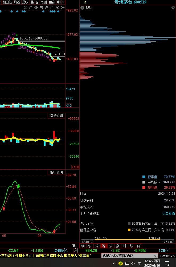Click the red up arrow near June
The height and width of the screenshot is (267, 176).
pyautogui.click(x=54, y=231)
